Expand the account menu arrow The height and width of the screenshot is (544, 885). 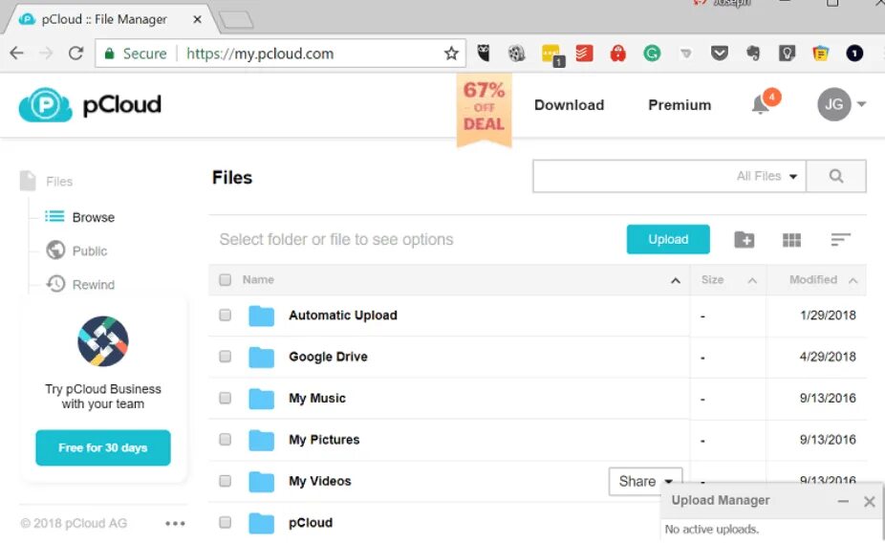[861, 104]
